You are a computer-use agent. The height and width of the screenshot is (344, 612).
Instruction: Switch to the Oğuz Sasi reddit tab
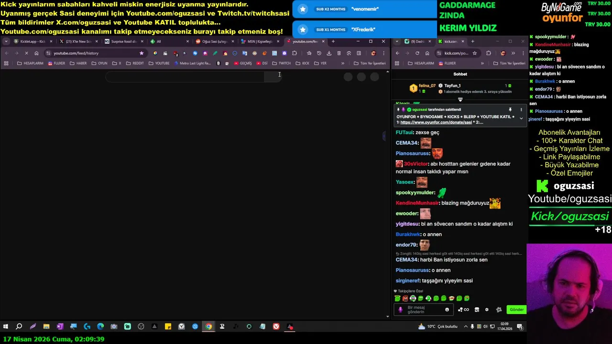coord(215,42)
